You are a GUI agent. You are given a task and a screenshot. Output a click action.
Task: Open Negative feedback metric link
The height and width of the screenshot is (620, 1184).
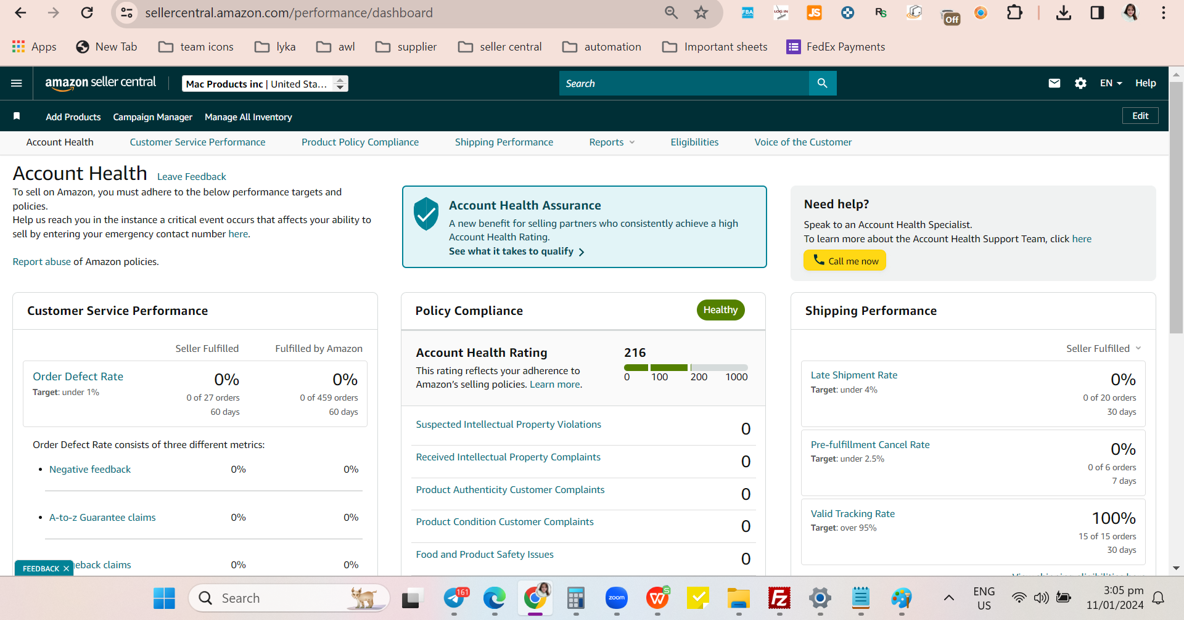click(x=90, y=470)
